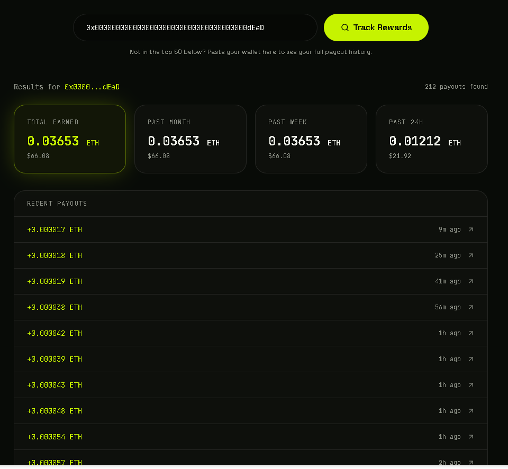Click the Track Rewards button
The height and width of the screenshot is (469, 508).
click(376, 27)
